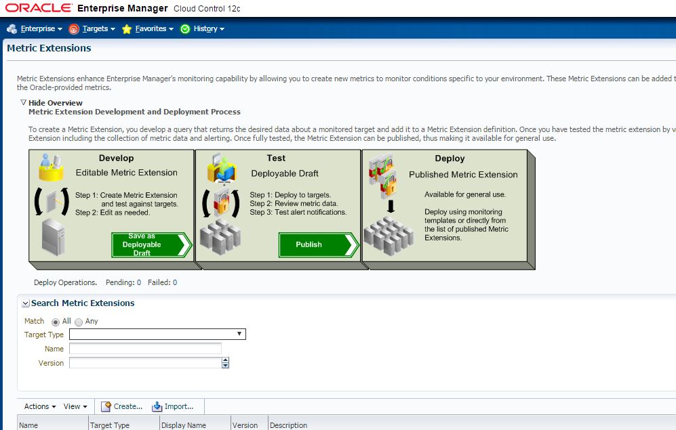Click the Targets bullseye icon
This screenshot has height=430, width=676.
[74, 29]
